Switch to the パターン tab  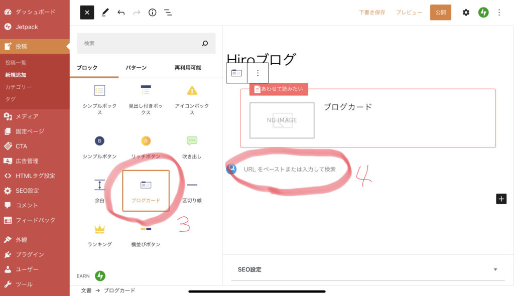pos(136,68)
